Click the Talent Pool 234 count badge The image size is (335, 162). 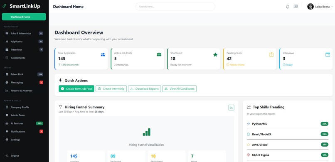tap(40, 74)
